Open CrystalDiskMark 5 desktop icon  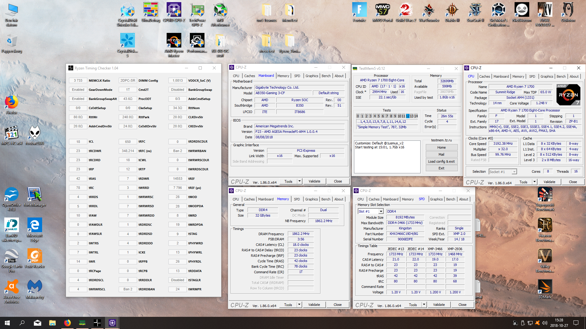(x=127, y=45)
